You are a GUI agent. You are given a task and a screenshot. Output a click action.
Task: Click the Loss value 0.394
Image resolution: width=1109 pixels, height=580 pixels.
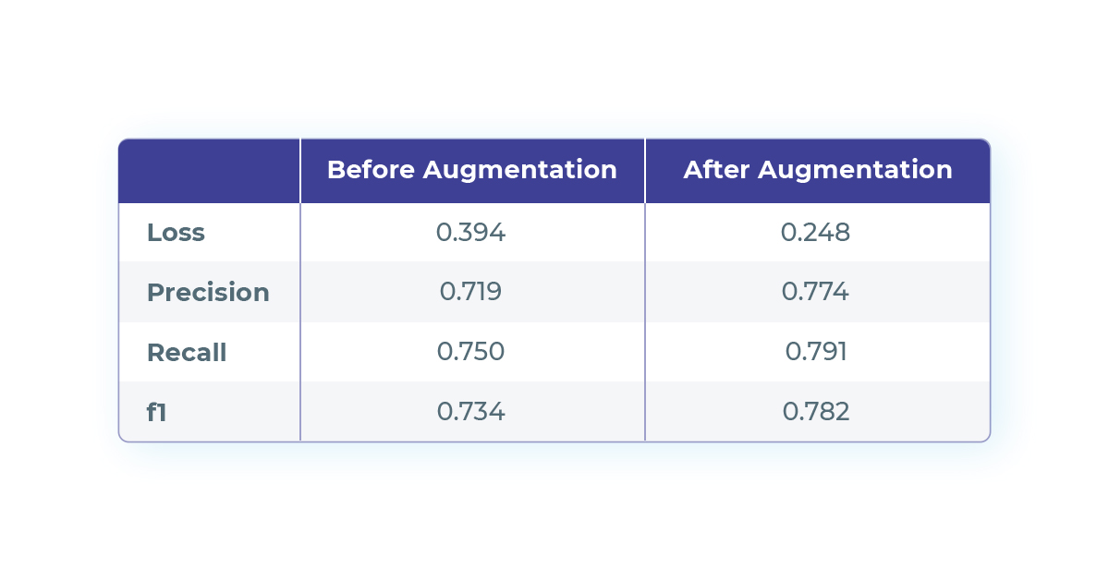471,233
